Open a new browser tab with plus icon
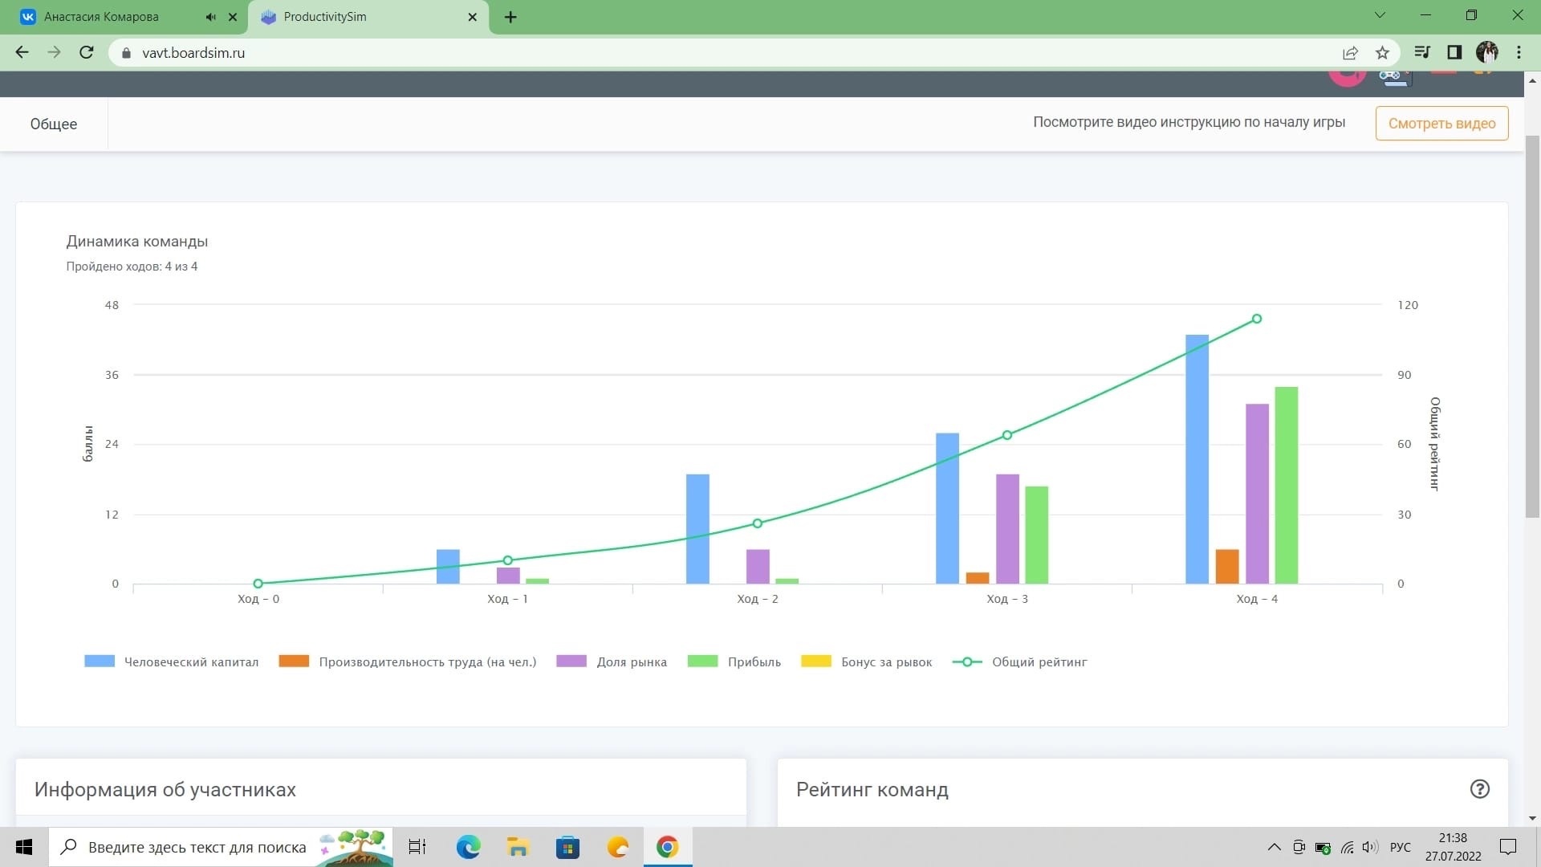The image size is (1541, 867). point(510,17)
